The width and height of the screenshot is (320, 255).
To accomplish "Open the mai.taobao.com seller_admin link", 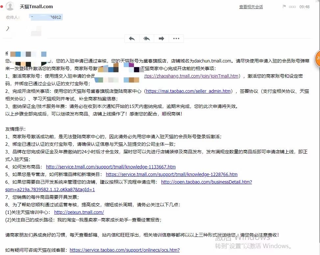I will coord(188,91).
